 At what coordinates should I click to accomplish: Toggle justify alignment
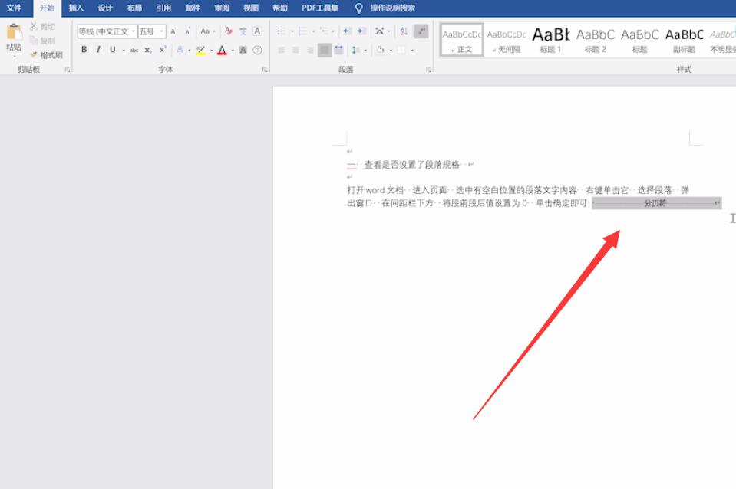tap(325, 50)
